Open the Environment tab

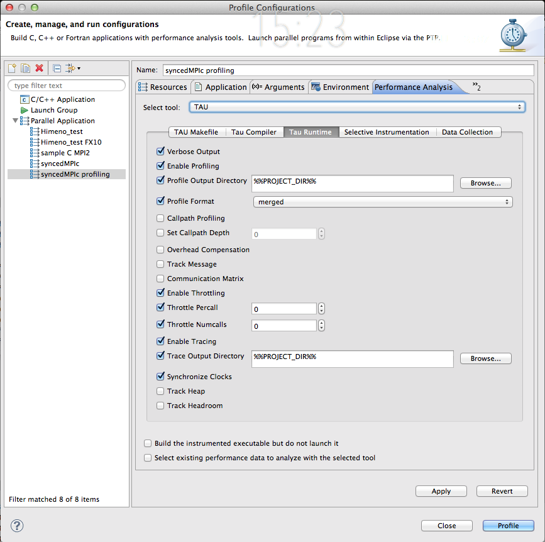340,87
